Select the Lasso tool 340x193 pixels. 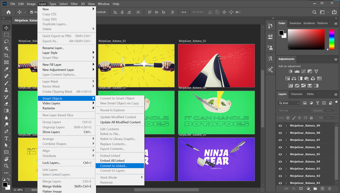(x=6, y=42)
